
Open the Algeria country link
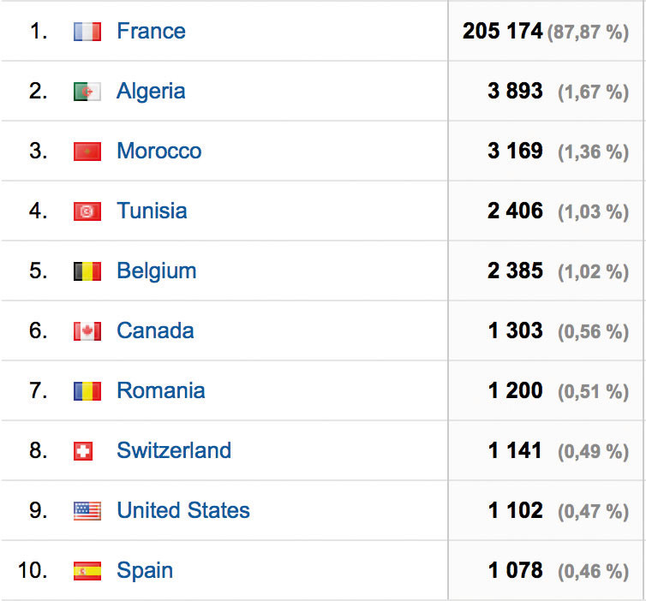coord(151,92)
